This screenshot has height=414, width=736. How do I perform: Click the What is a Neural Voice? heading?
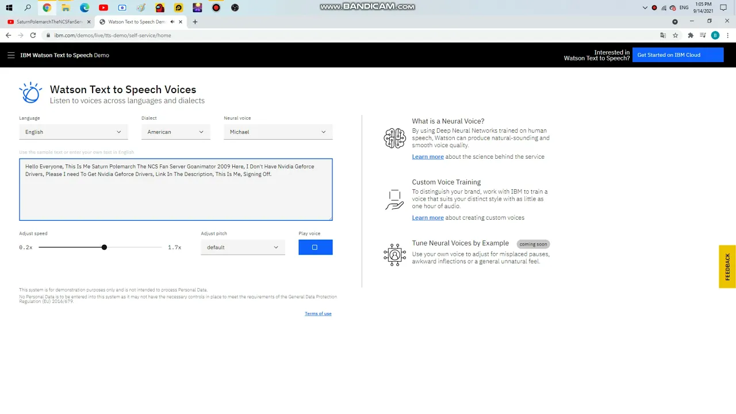(448, 121)
